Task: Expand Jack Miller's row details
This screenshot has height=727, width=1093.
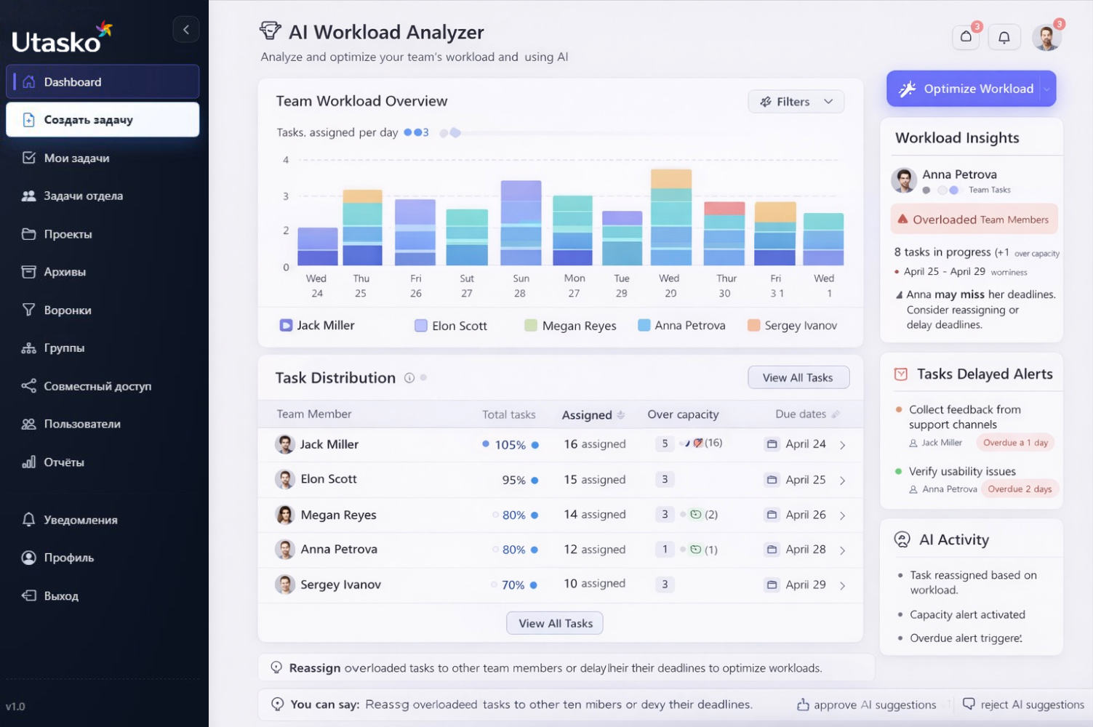Action: click(x=843, y=444)
